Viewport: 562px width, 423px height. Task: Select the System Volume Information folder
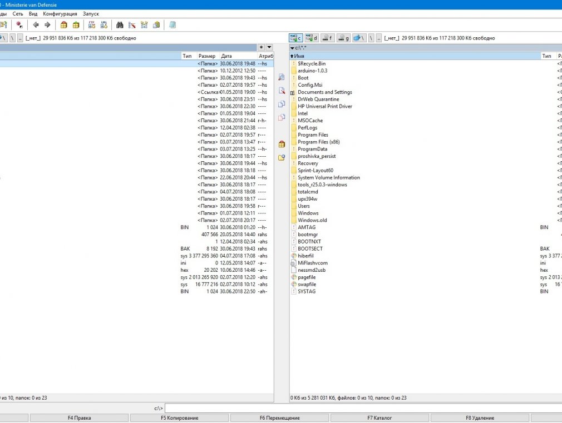point(329,178)
